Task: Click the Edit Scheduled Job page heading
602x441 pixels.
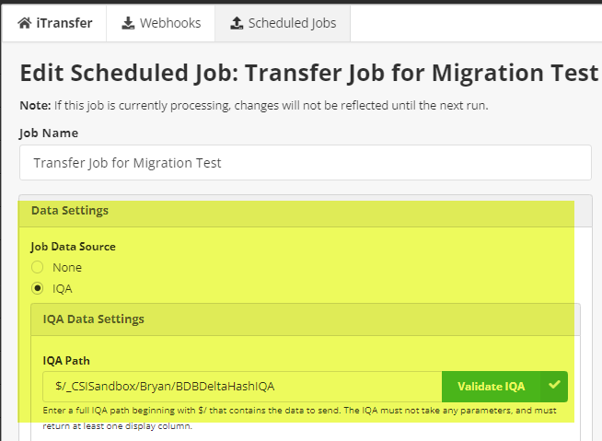Action: (308, 74)
